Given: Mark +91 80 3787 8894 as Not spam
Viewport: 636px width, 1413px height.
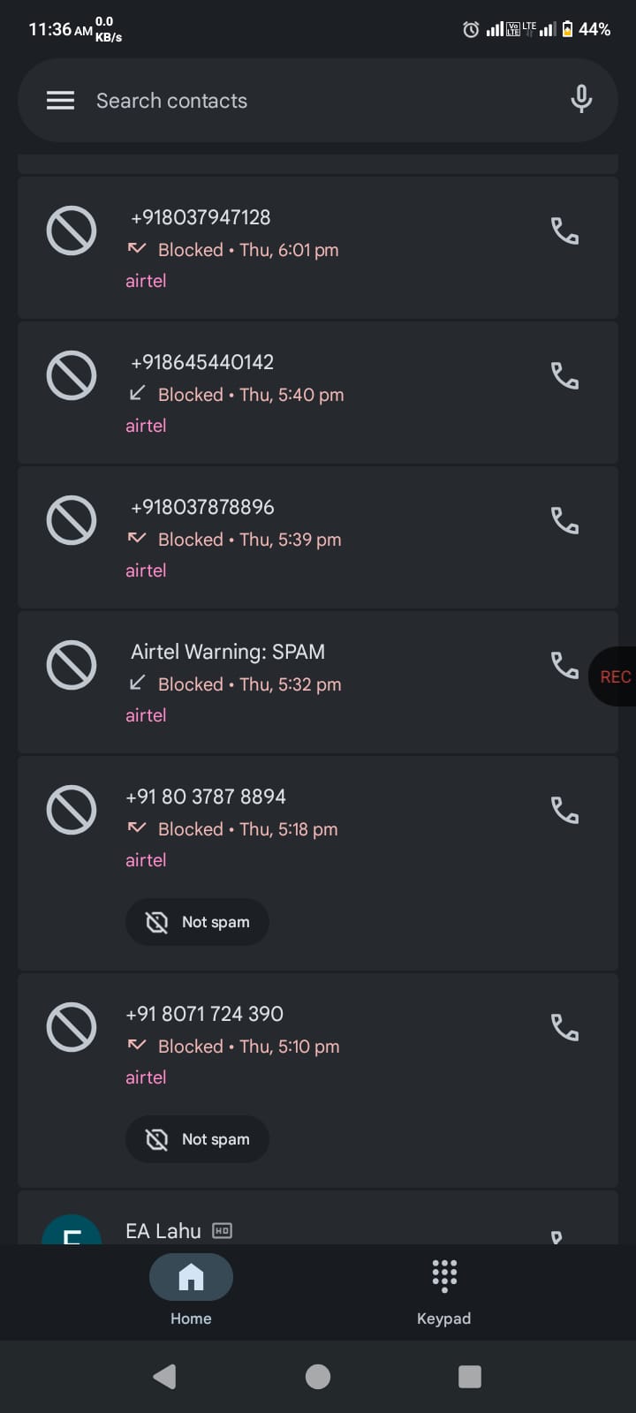Looking at the screenshot, I should 197,922.
